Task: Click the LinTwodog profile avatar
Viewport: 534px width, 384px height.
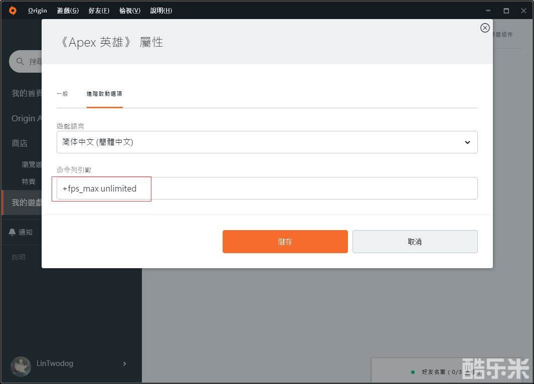Action: click(x=21, y=363)
